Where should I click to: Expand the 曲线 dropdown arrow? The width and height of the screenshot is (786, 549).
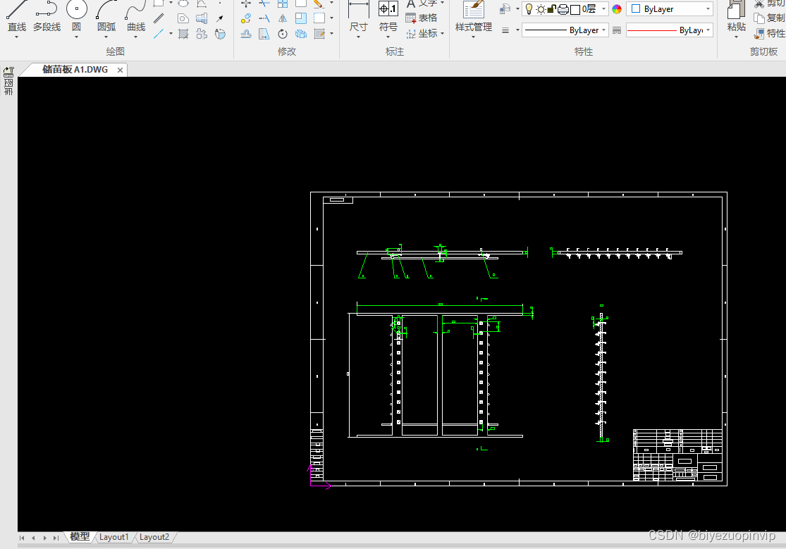click(136, 37)
